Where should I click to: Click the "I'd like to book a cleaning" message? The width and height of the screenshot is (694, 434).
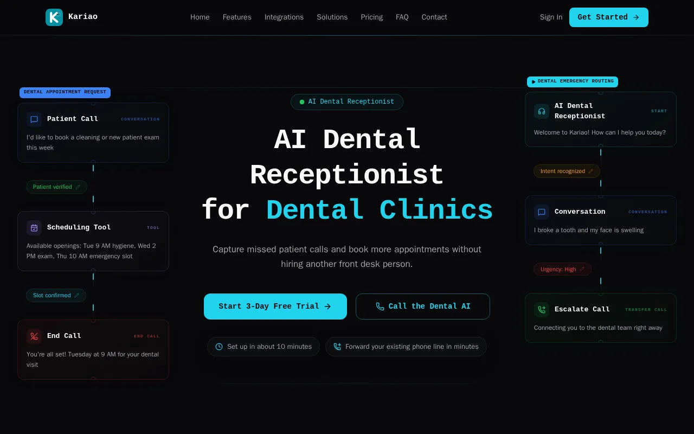(93, 143)
